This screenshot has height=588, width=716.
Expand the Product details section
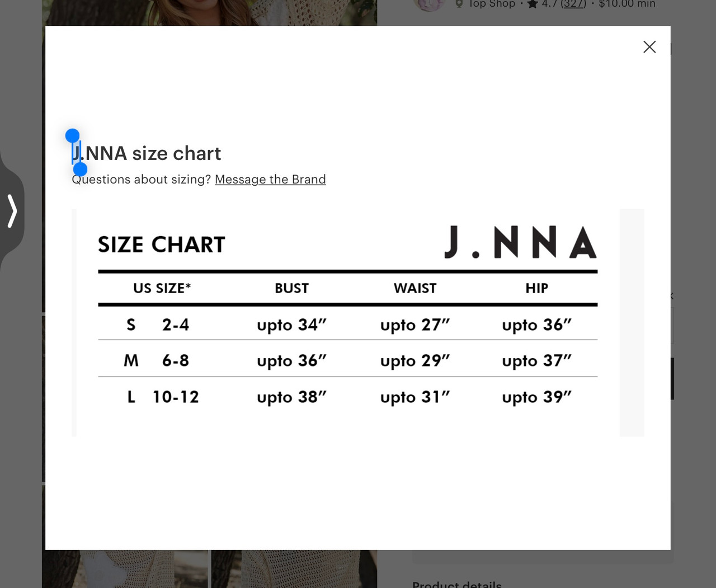pos(457,585)
